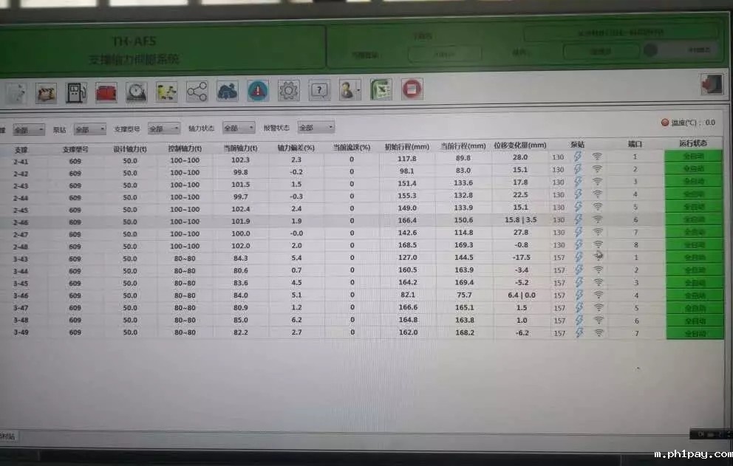The height and width of the screenshot is (466, 733).
Task: Open the user account dropdown arrow icon
Action: (358, 91)
